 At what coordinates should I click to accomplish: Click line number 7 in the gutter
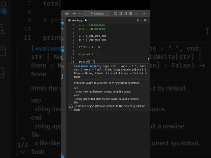coord(73,47)
